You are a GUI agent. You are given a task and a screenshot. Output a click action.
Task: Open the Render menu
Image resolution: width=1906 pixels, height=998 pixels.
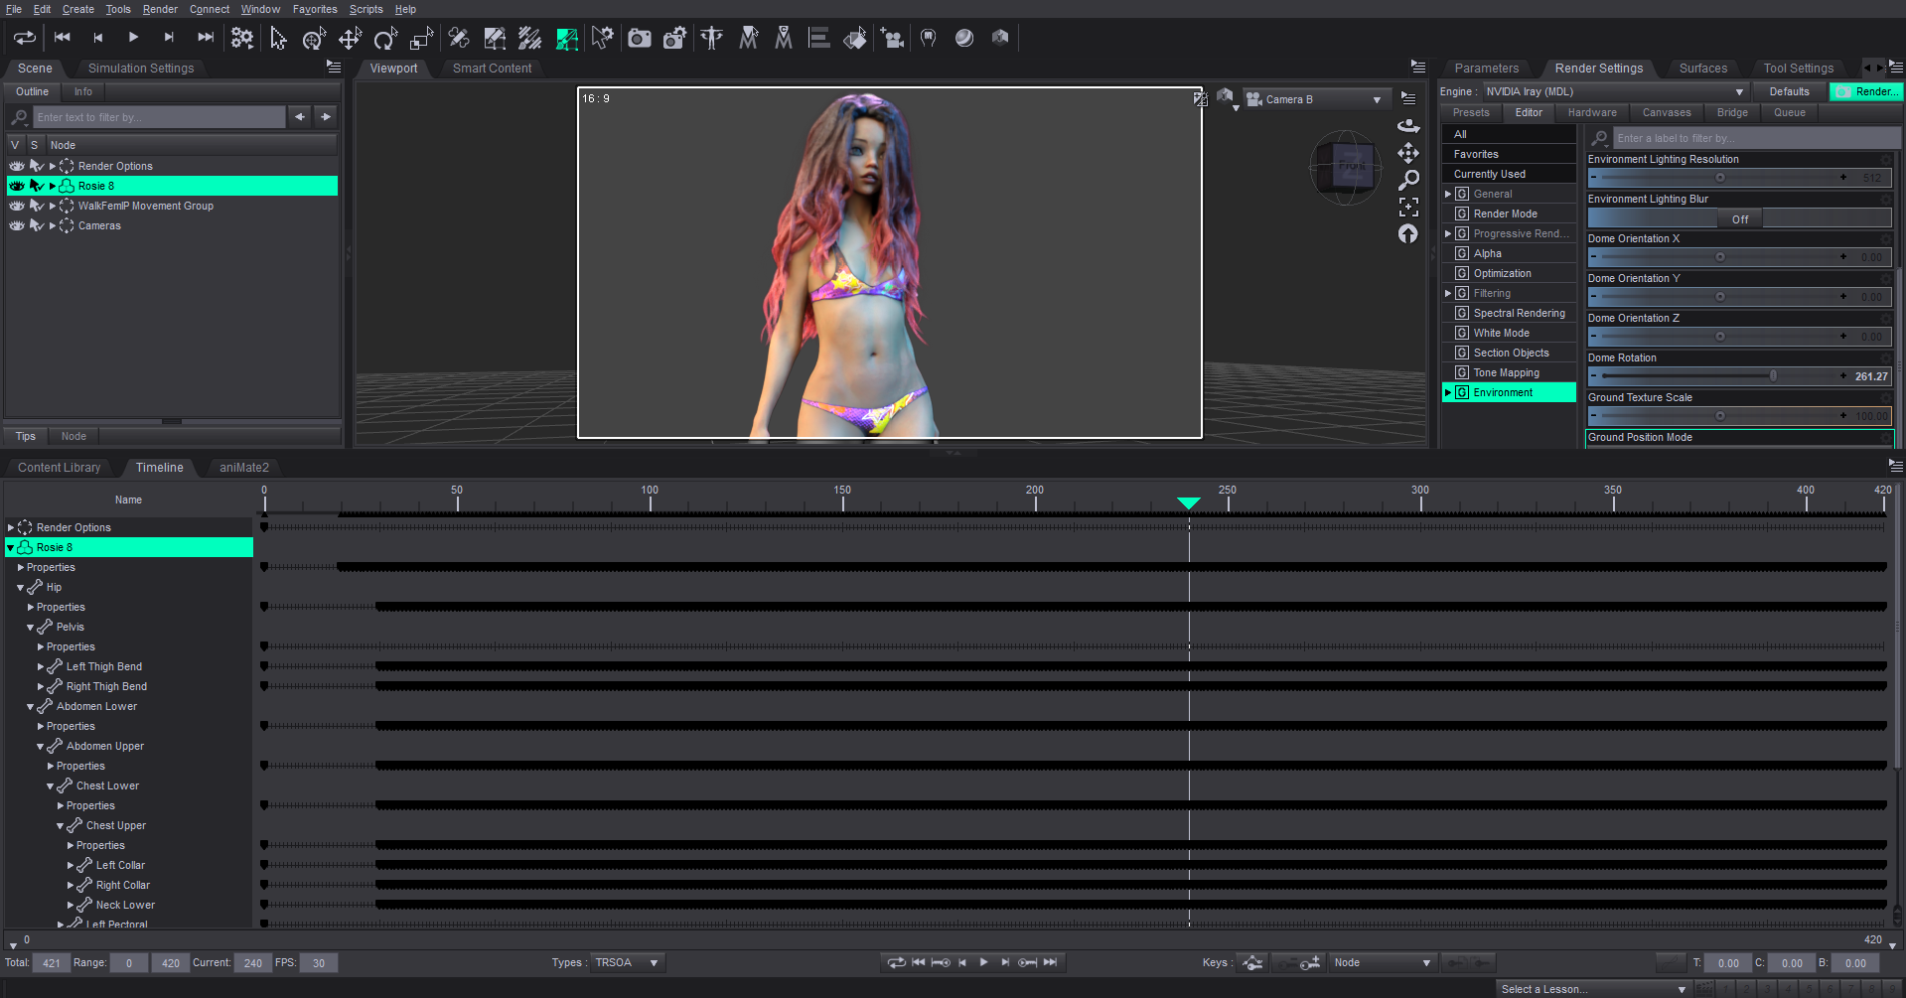159,9
